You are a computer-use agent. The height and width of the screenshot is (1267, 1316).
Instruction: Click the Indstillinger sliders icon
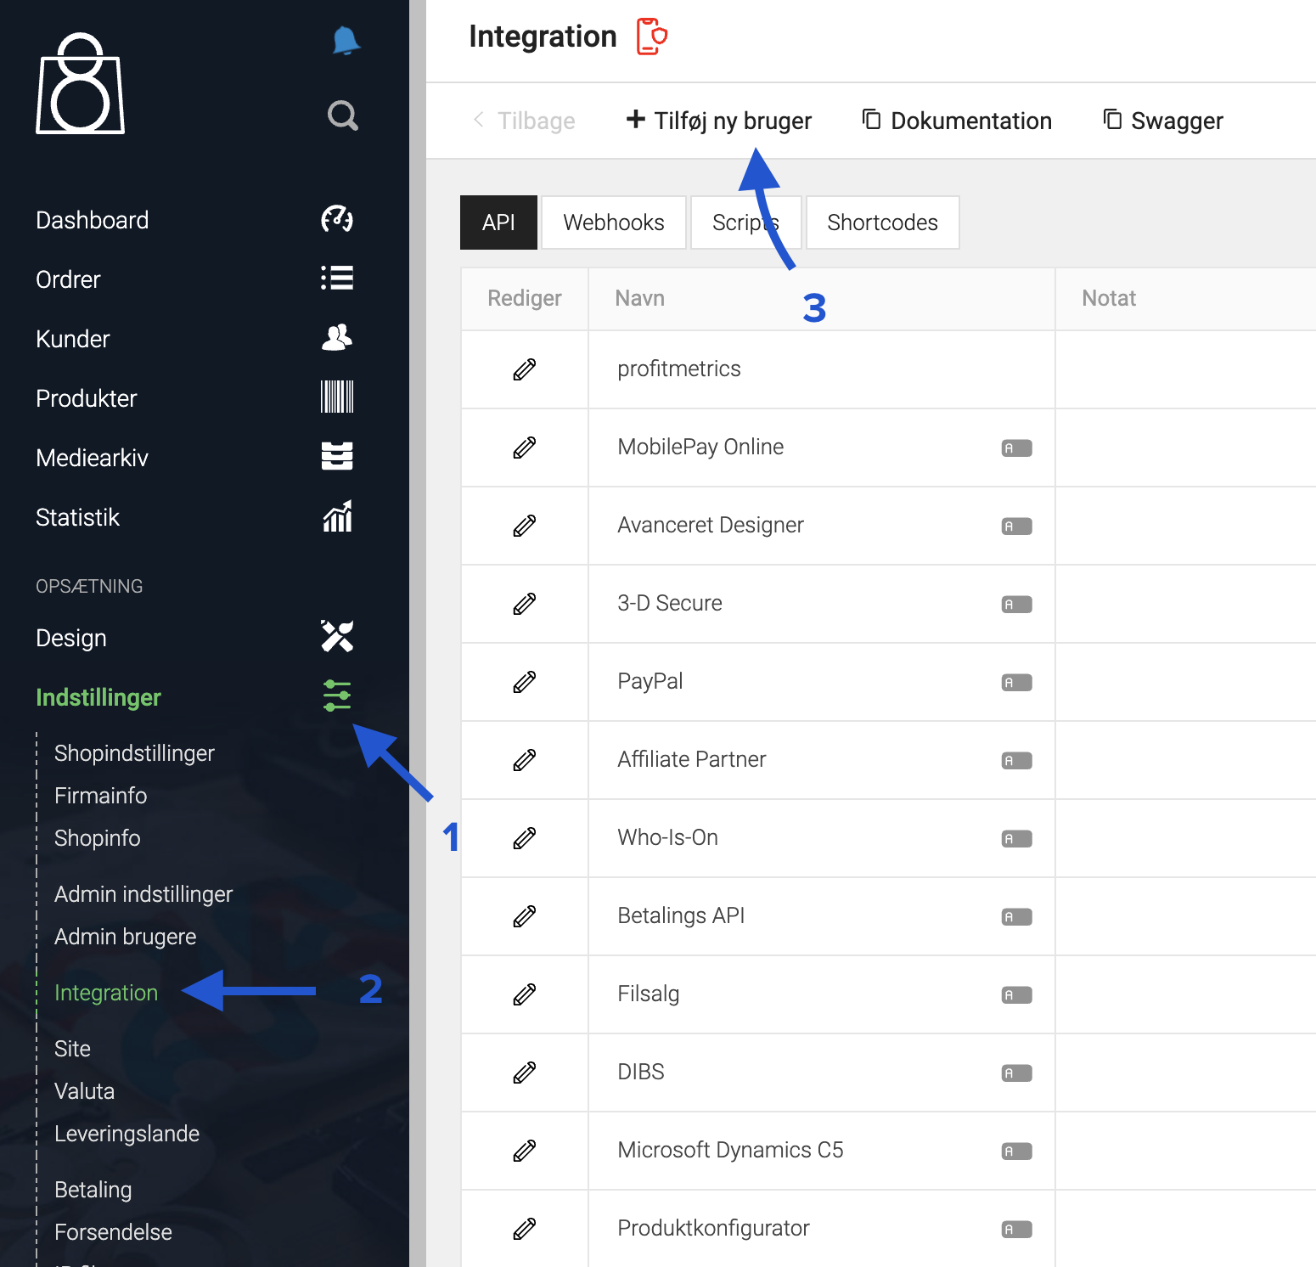pos(337,695)
